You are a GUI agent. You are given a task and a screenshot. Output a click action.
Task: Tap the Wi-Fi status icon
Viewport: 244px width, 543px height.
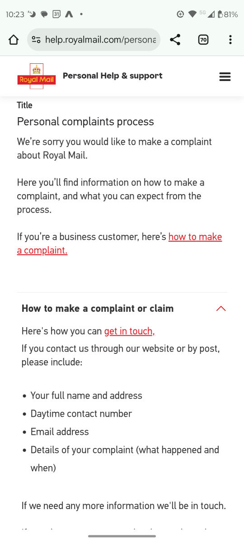192,14
